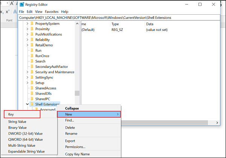
Task: Expand the RetailDemo key
Action: (x=27, y=45)
